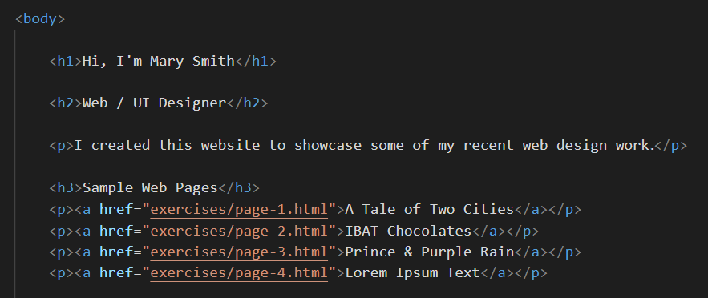708x298 pixels.
Task: Click the opening h1 tag
Action: [x=66, y=61]
